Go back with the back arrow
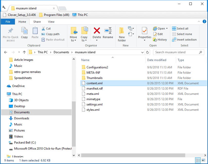Image resolution: width=208 pixels, height=164 pixels. 6,52
